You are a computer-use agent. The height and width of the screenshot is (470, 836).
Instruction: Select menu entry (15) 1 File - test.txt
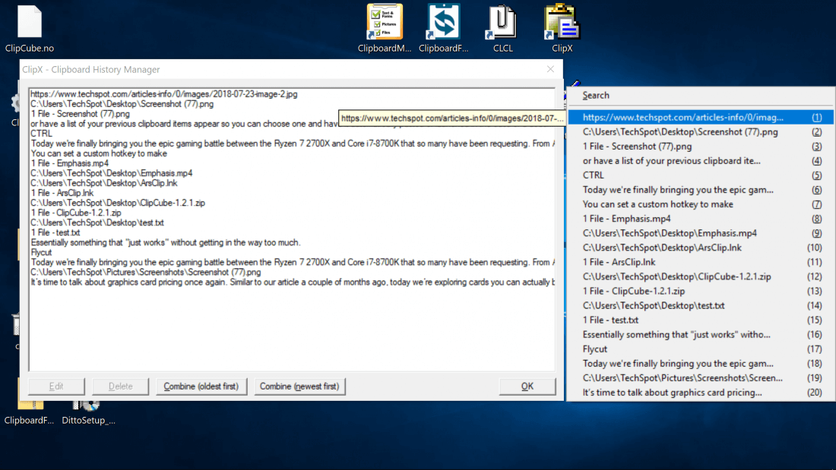click(x=701, y=320)
